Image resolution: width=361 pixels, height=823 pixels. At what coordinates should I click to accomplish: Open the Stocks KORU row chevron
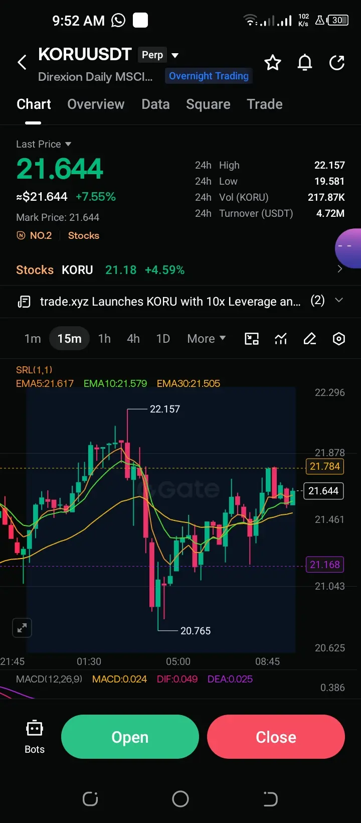click(x=339, y=269)
